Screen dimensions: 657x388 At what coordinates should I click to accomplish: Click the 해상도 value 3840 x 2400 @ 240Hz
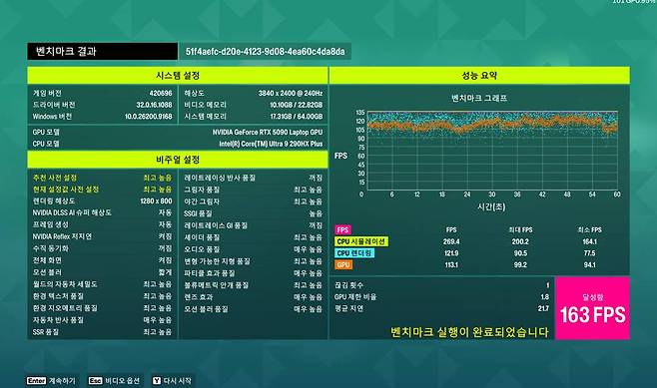pyautogui.click(x=291, y=93)
